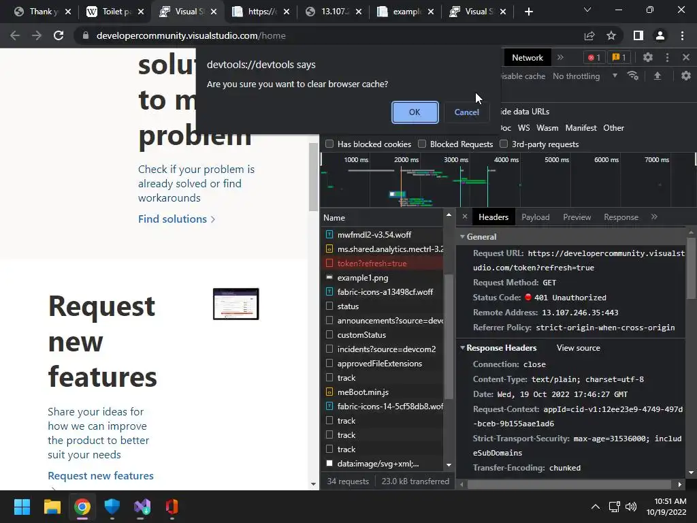This screenshot has width=697, height=523.
Task: Open Windows Security shield from taskbar
Action: click(112, 507)
